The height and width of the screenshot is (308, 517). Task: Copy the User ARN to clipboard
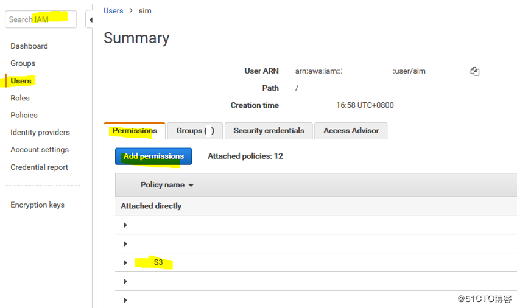click(475, 71)
